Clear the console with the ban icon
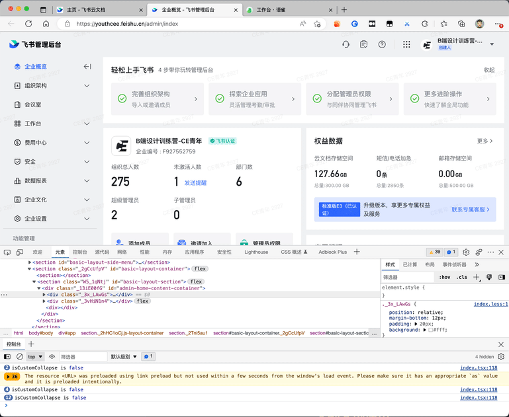 pos(20,356)
